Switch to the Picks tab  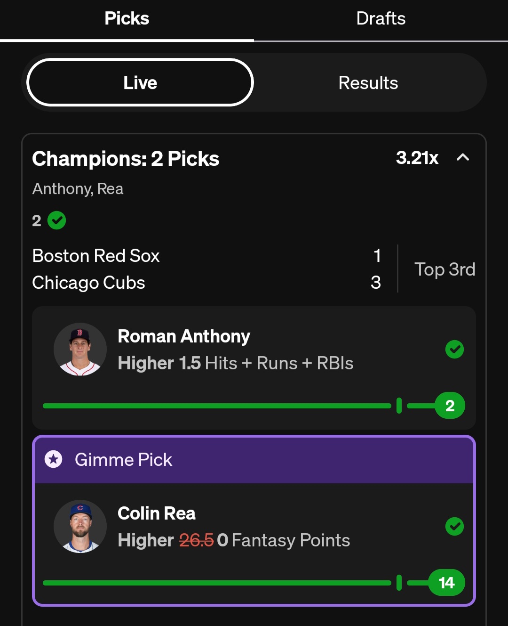pyautogui.click(x=127, y=19)
